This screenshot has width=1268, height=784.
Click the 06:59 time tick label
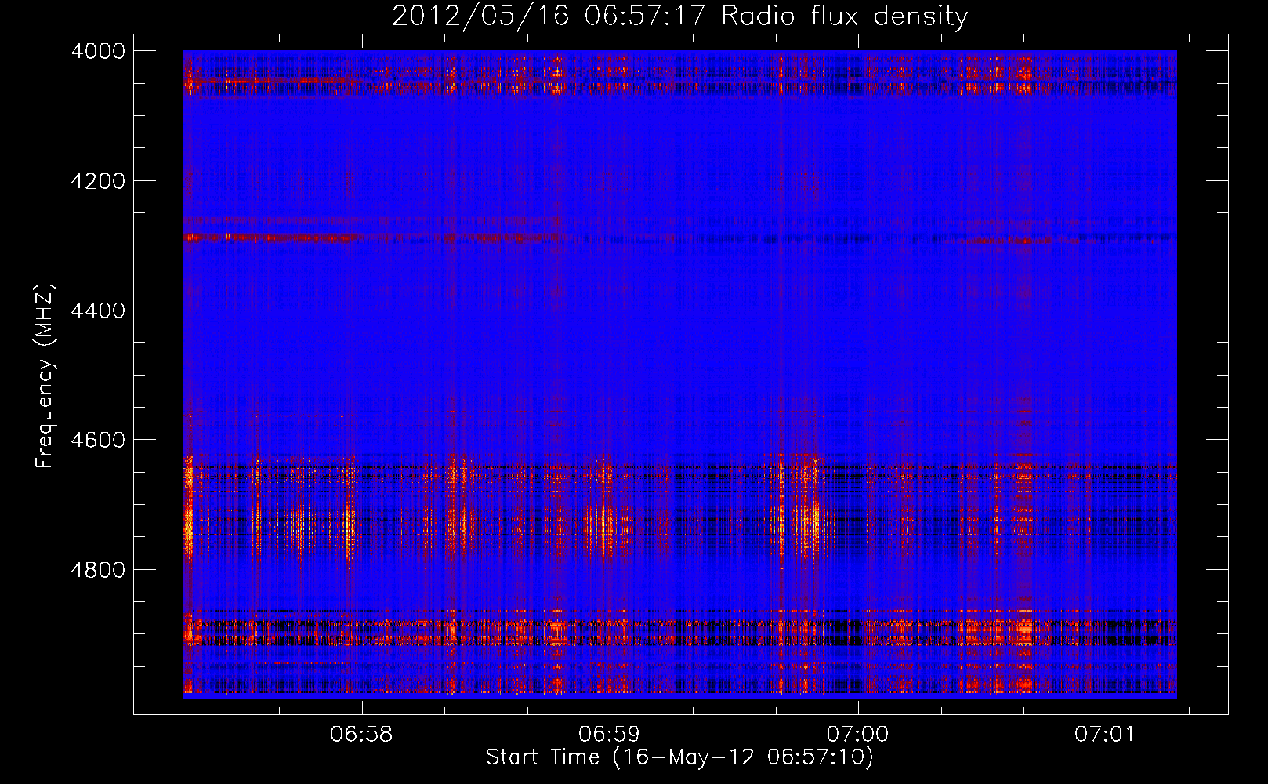point(609,735)
